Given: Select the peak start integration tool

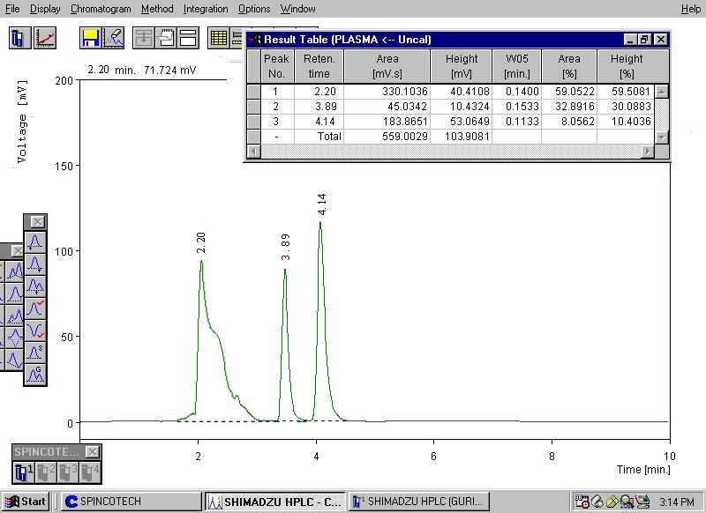Looking at the screenshot, I should click(x=35, y=242).
